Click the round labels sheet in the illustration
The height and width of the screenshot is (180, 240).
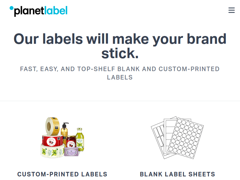click(186, 138)
